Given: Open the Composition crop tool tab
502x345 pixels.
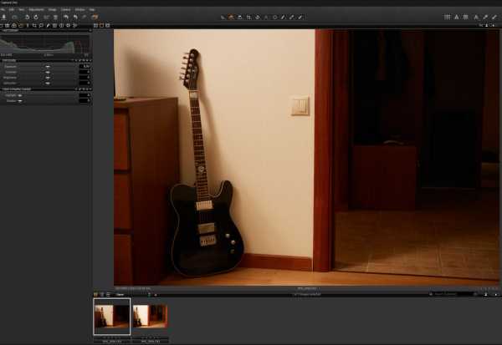Looking at the screenshot, I should coord(34,25).
